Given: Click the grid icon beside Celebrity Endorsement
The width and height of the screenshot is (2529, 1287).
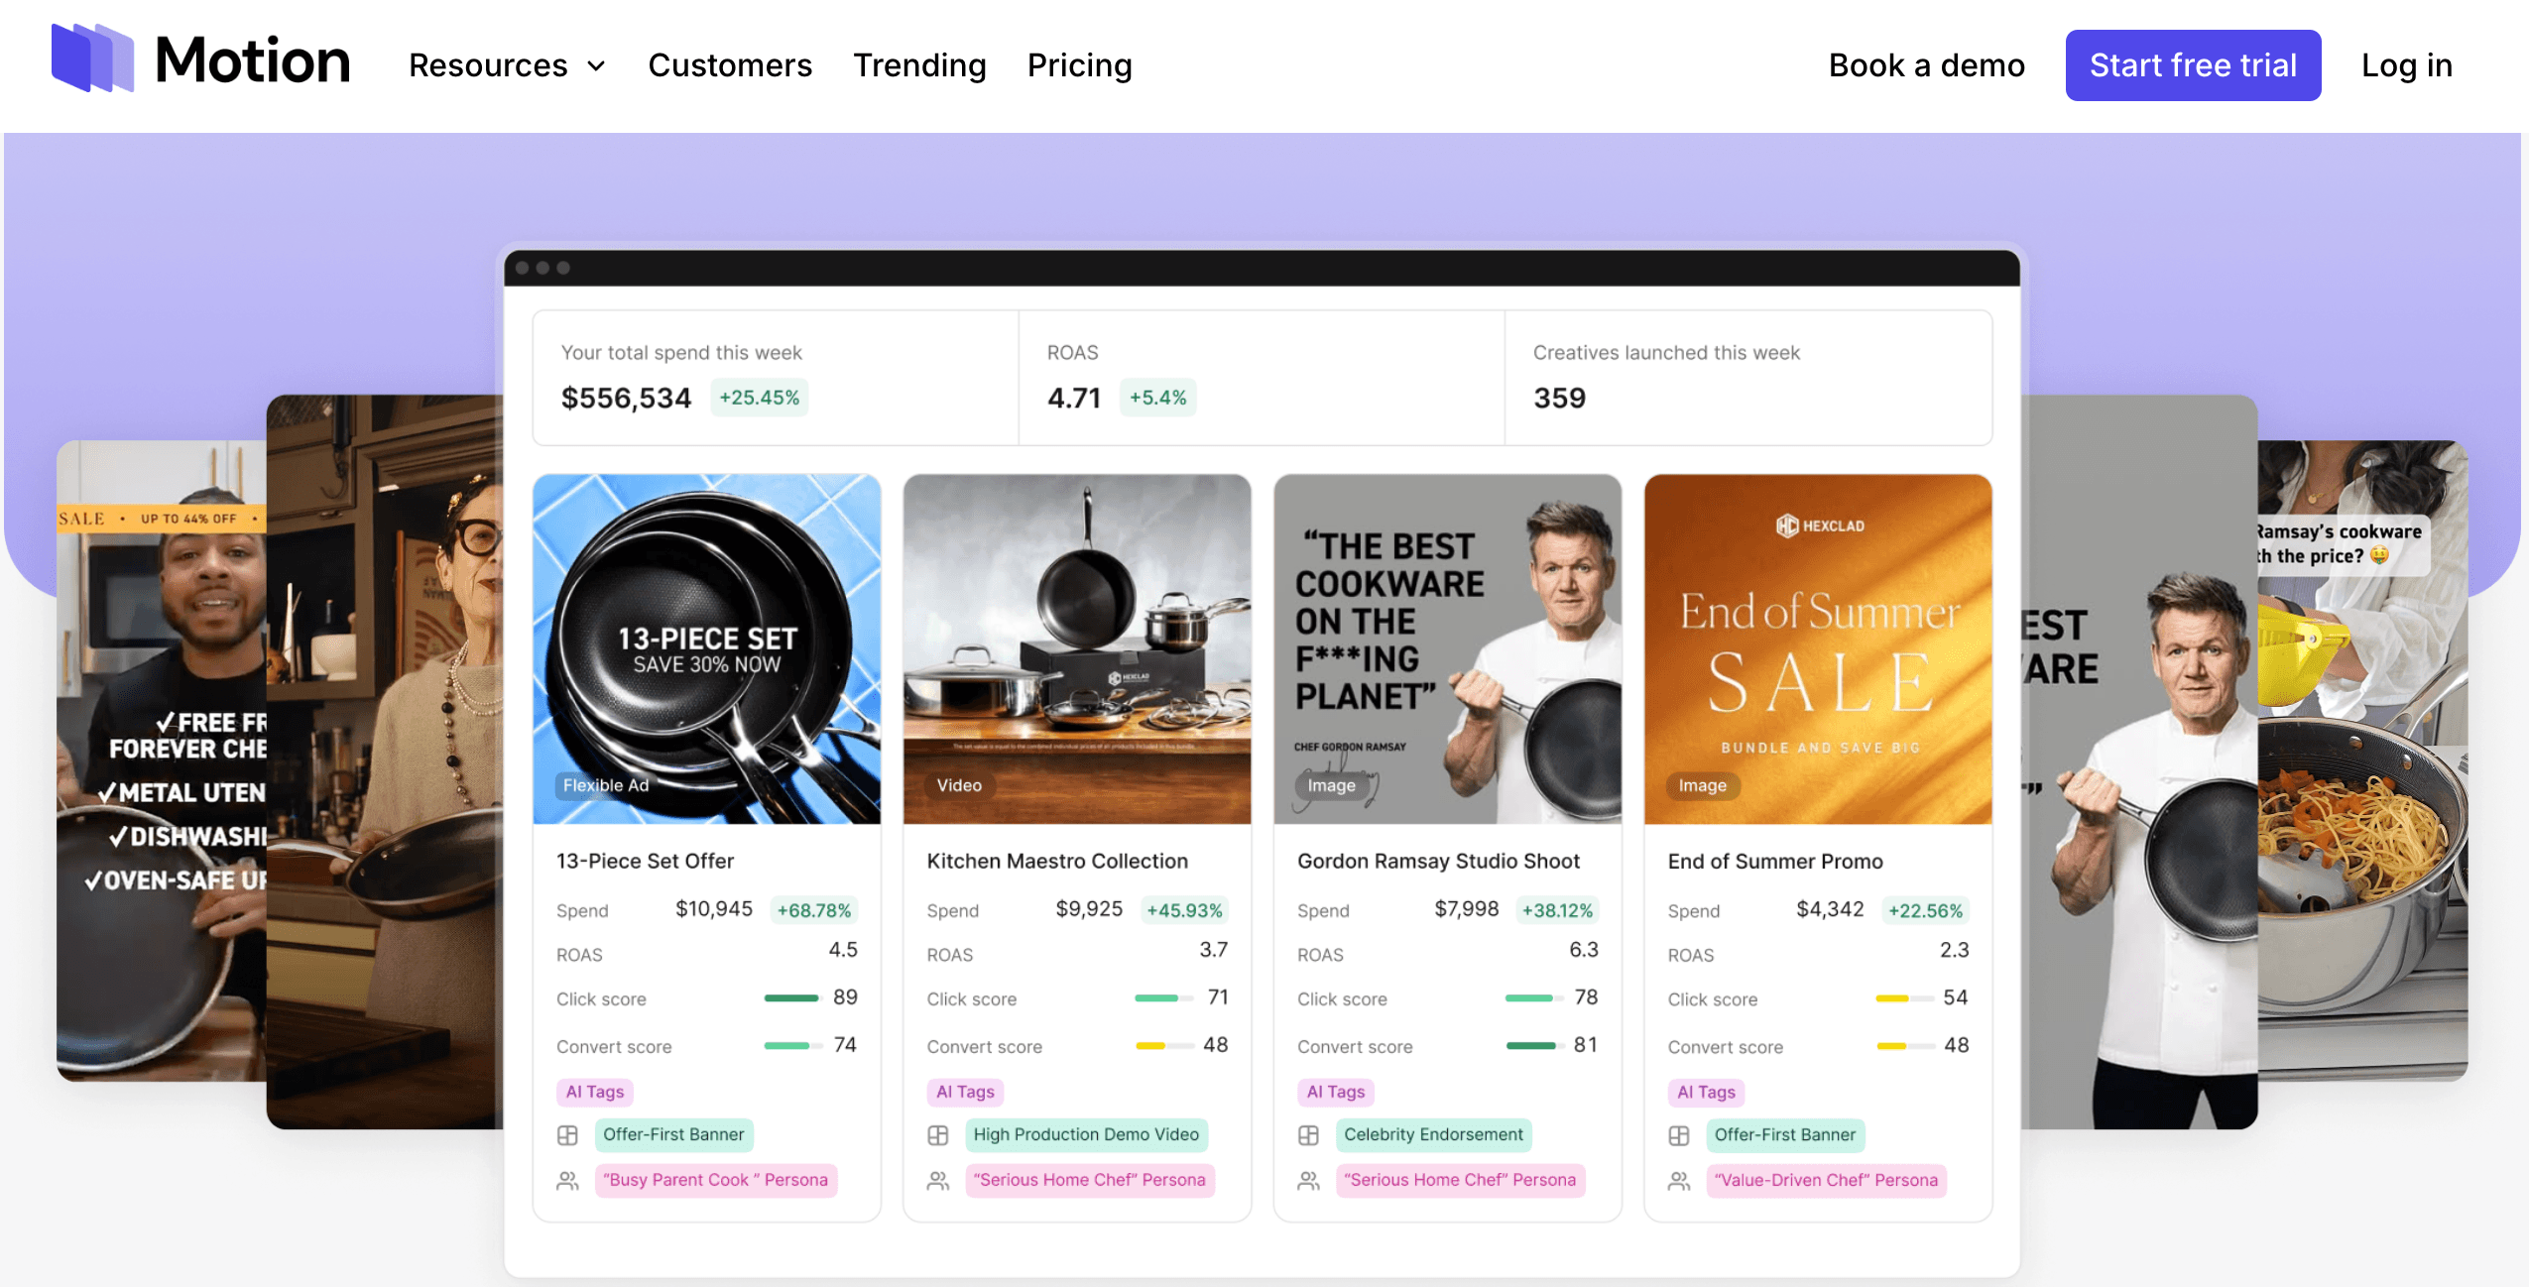Looking at the screenshot, I should click(x=1309, y=1135).
